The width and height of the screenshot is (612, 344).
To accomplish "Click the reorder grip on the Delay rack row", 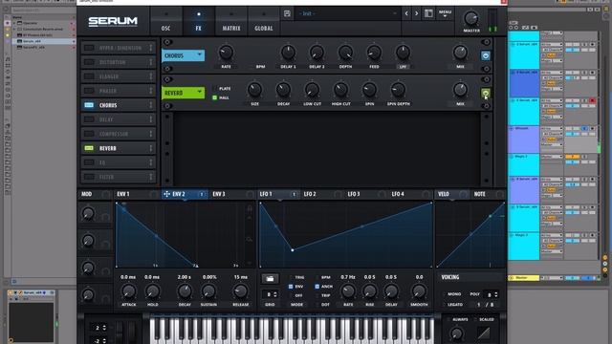I will click(151, 119).
